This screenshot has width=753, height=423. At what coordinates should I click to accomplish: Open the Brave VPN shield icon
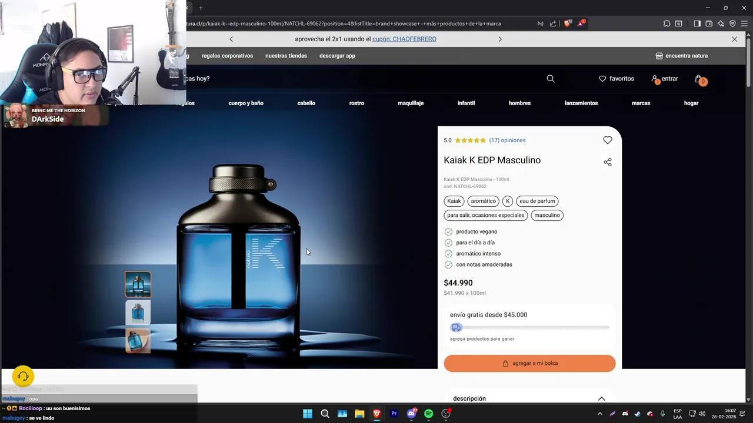click(732, 23)
